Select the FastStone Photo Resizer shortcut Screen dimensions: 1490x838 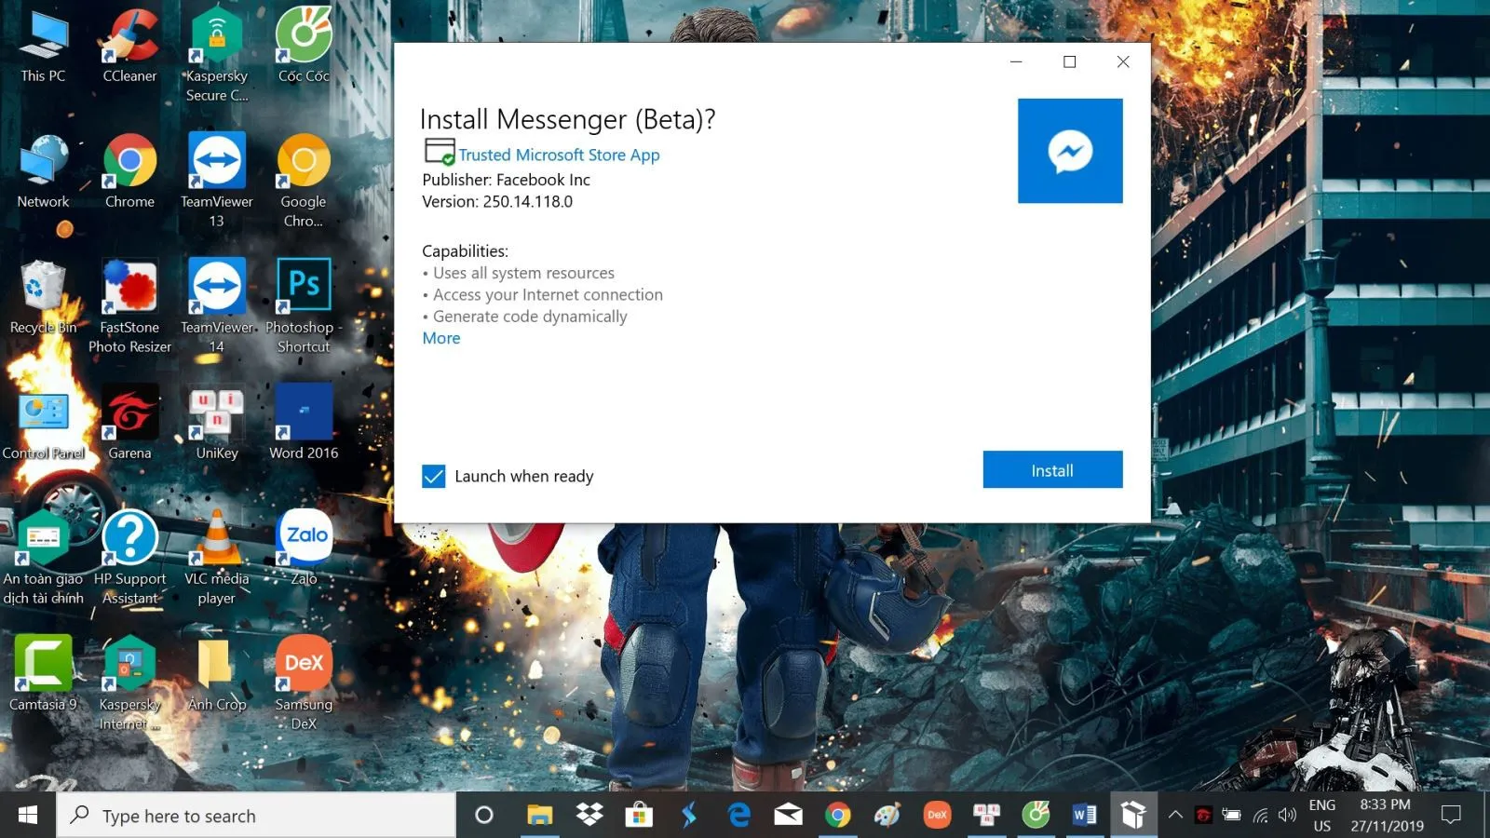click(x=129, y=307)
